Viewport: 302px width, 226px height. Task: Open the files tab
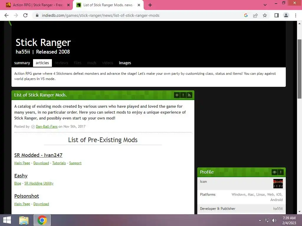point(78,63)
